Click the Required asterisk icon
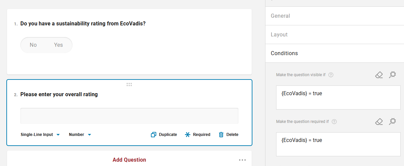 [188, 135]
